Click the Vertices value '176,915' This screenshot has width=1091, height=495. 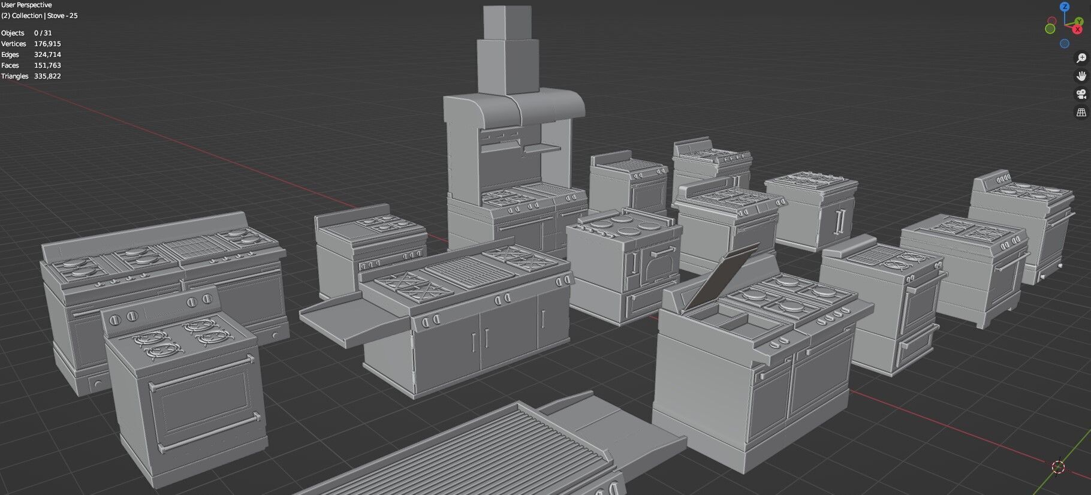point(47,44)
